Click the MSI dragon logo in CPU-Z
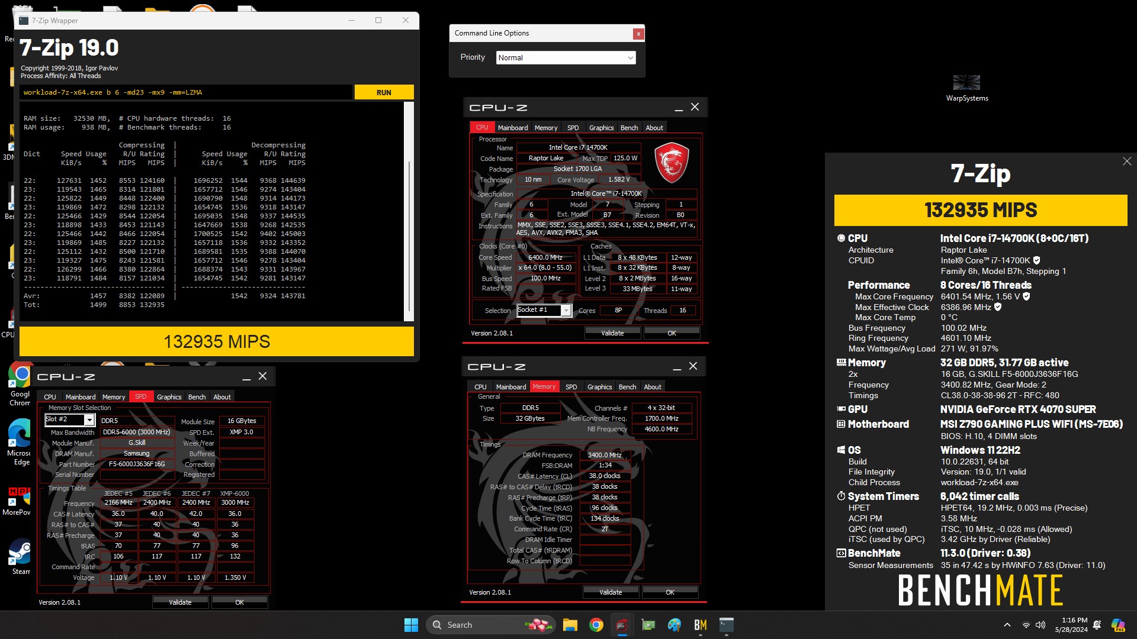1137x639 pixels. (x=672, y=162)
